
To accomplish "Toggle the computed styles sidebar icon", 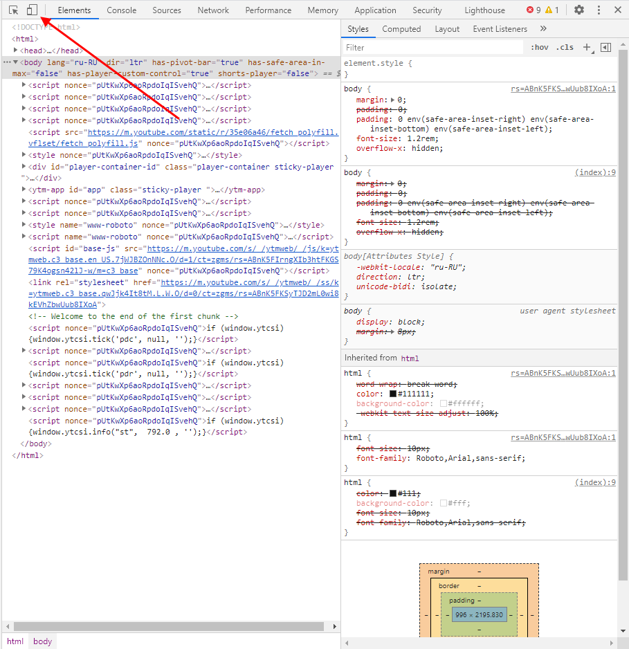I will point(606,47).
